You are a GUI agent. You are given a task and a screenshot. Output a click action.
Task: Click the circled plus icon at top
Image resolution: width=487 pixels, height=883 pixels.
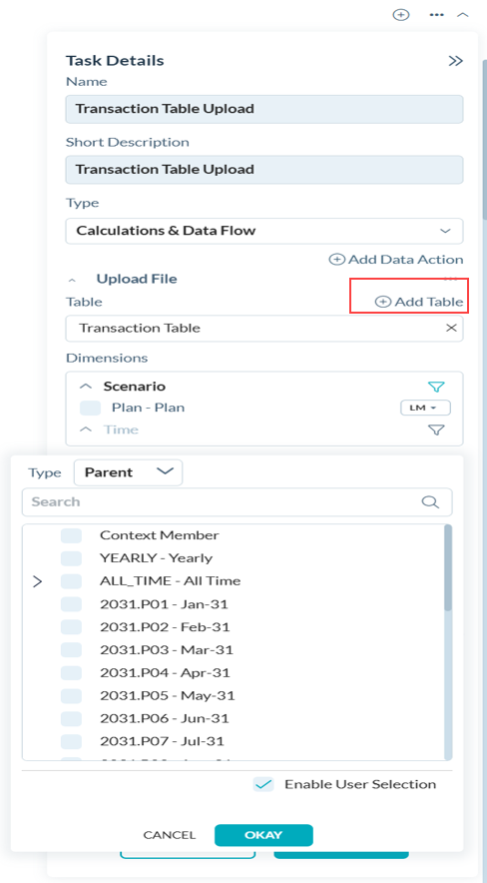(400, 15)
